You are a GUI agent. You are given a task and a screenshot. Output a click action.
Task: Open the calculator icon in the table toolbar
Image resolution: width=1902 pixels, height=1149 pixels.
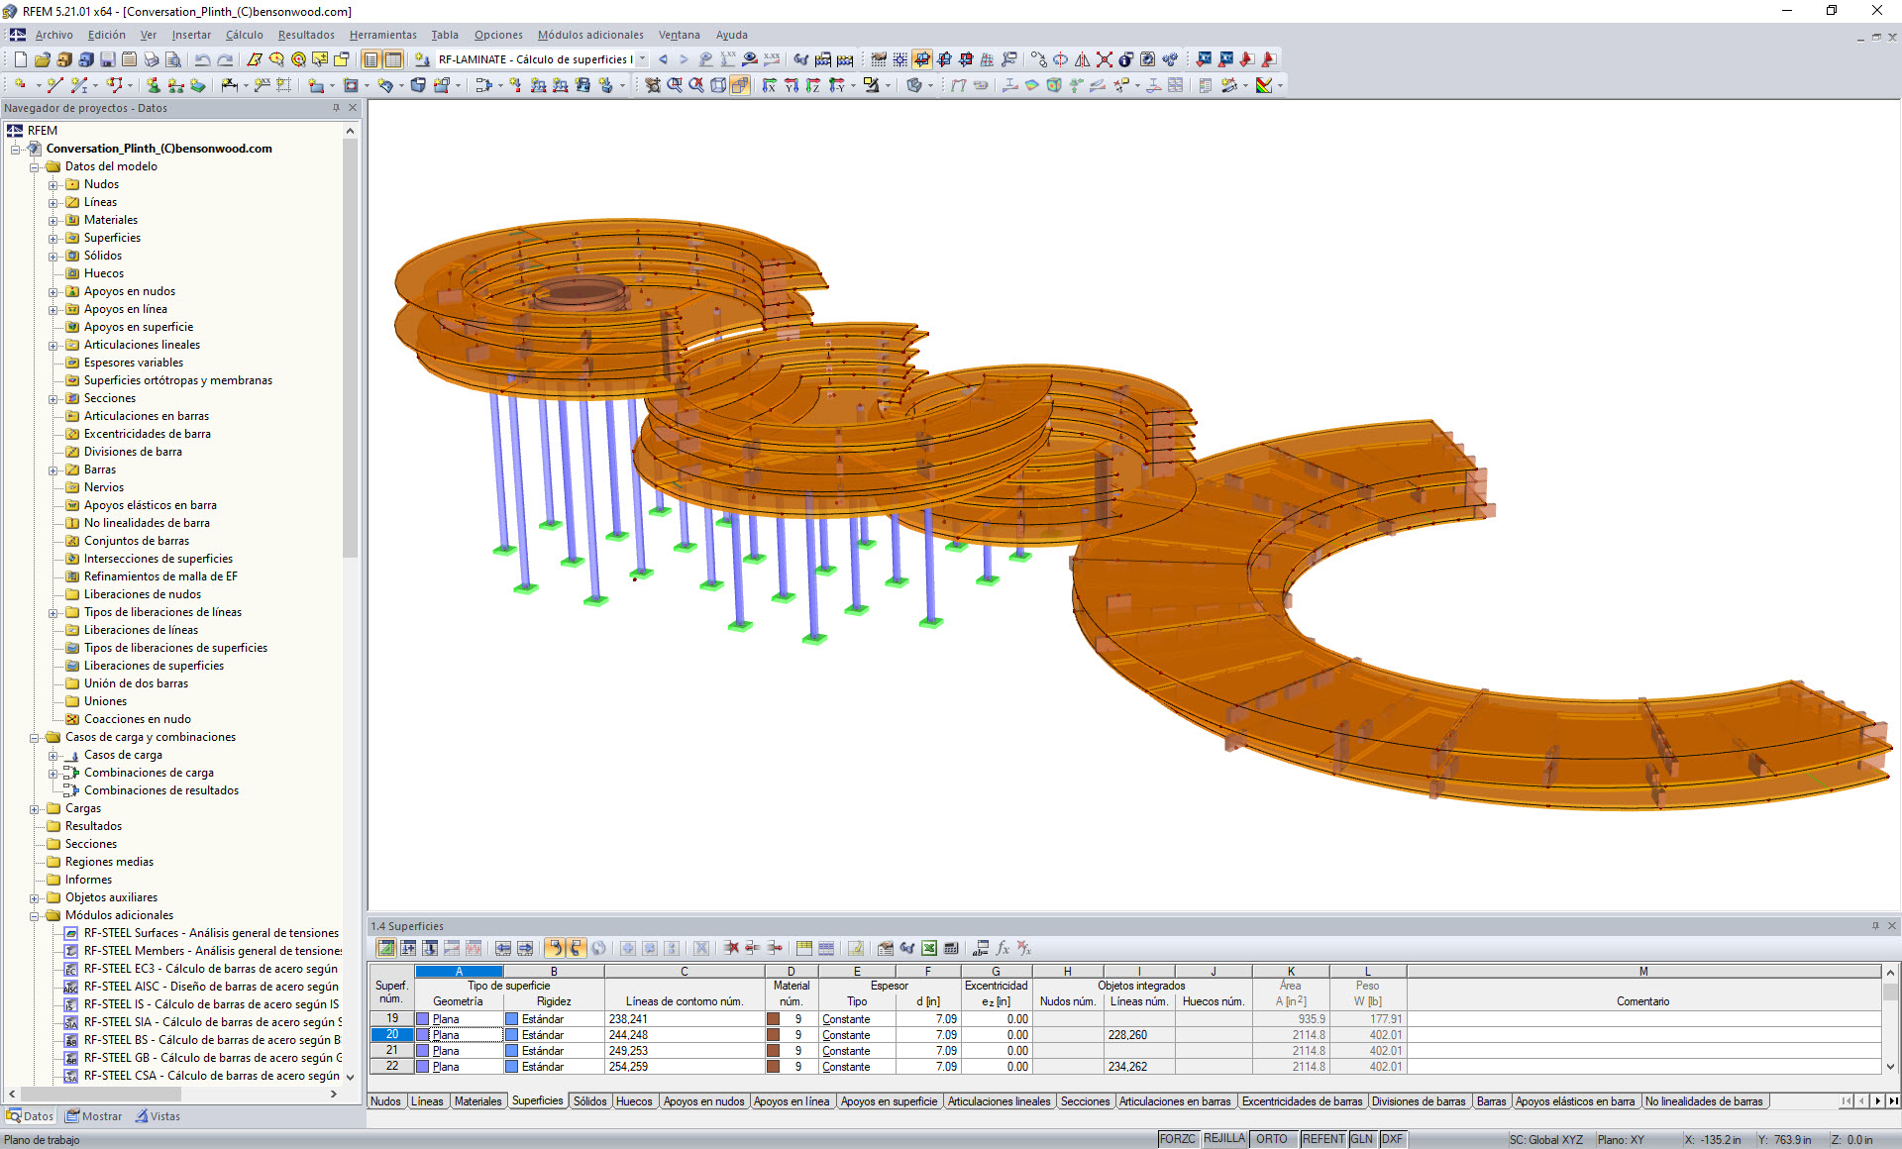point(950,948)
